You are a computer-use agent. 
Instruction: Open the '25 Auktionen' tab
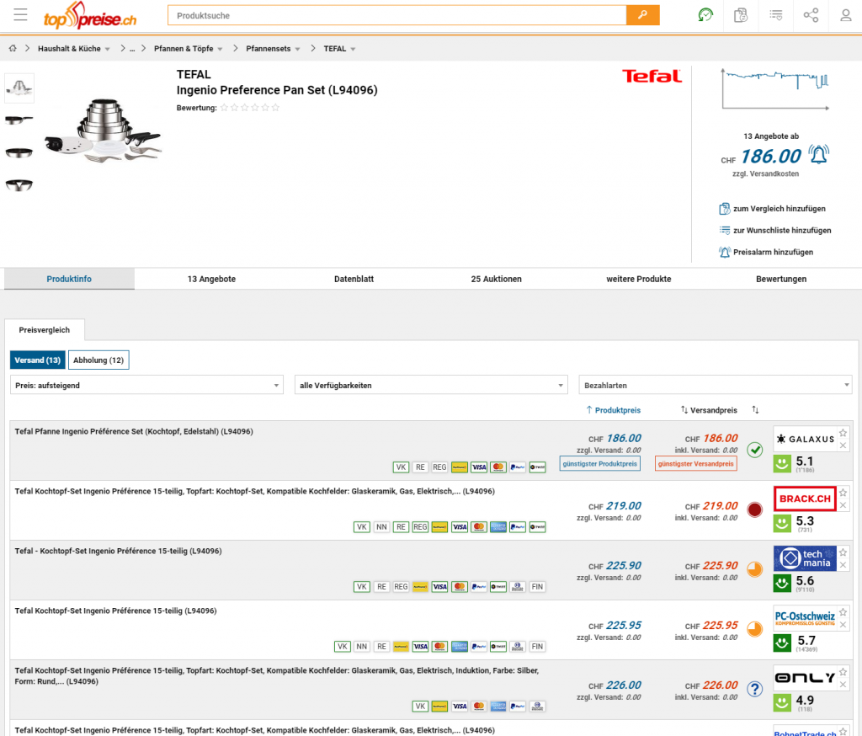496,279
